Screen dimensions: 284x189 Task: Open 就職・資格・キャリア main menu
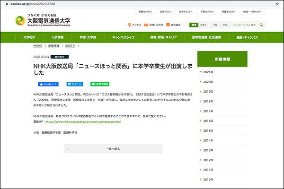coord(163,37)
